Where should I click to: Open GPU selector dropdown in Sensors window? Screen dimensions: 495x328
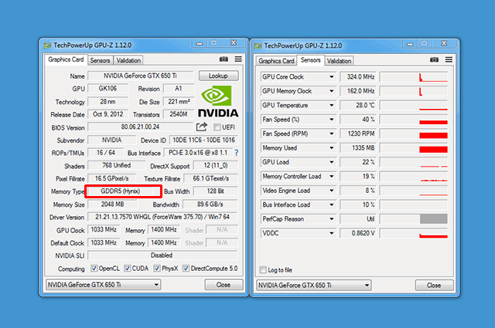pyautogui.click(x=314, y=285)
